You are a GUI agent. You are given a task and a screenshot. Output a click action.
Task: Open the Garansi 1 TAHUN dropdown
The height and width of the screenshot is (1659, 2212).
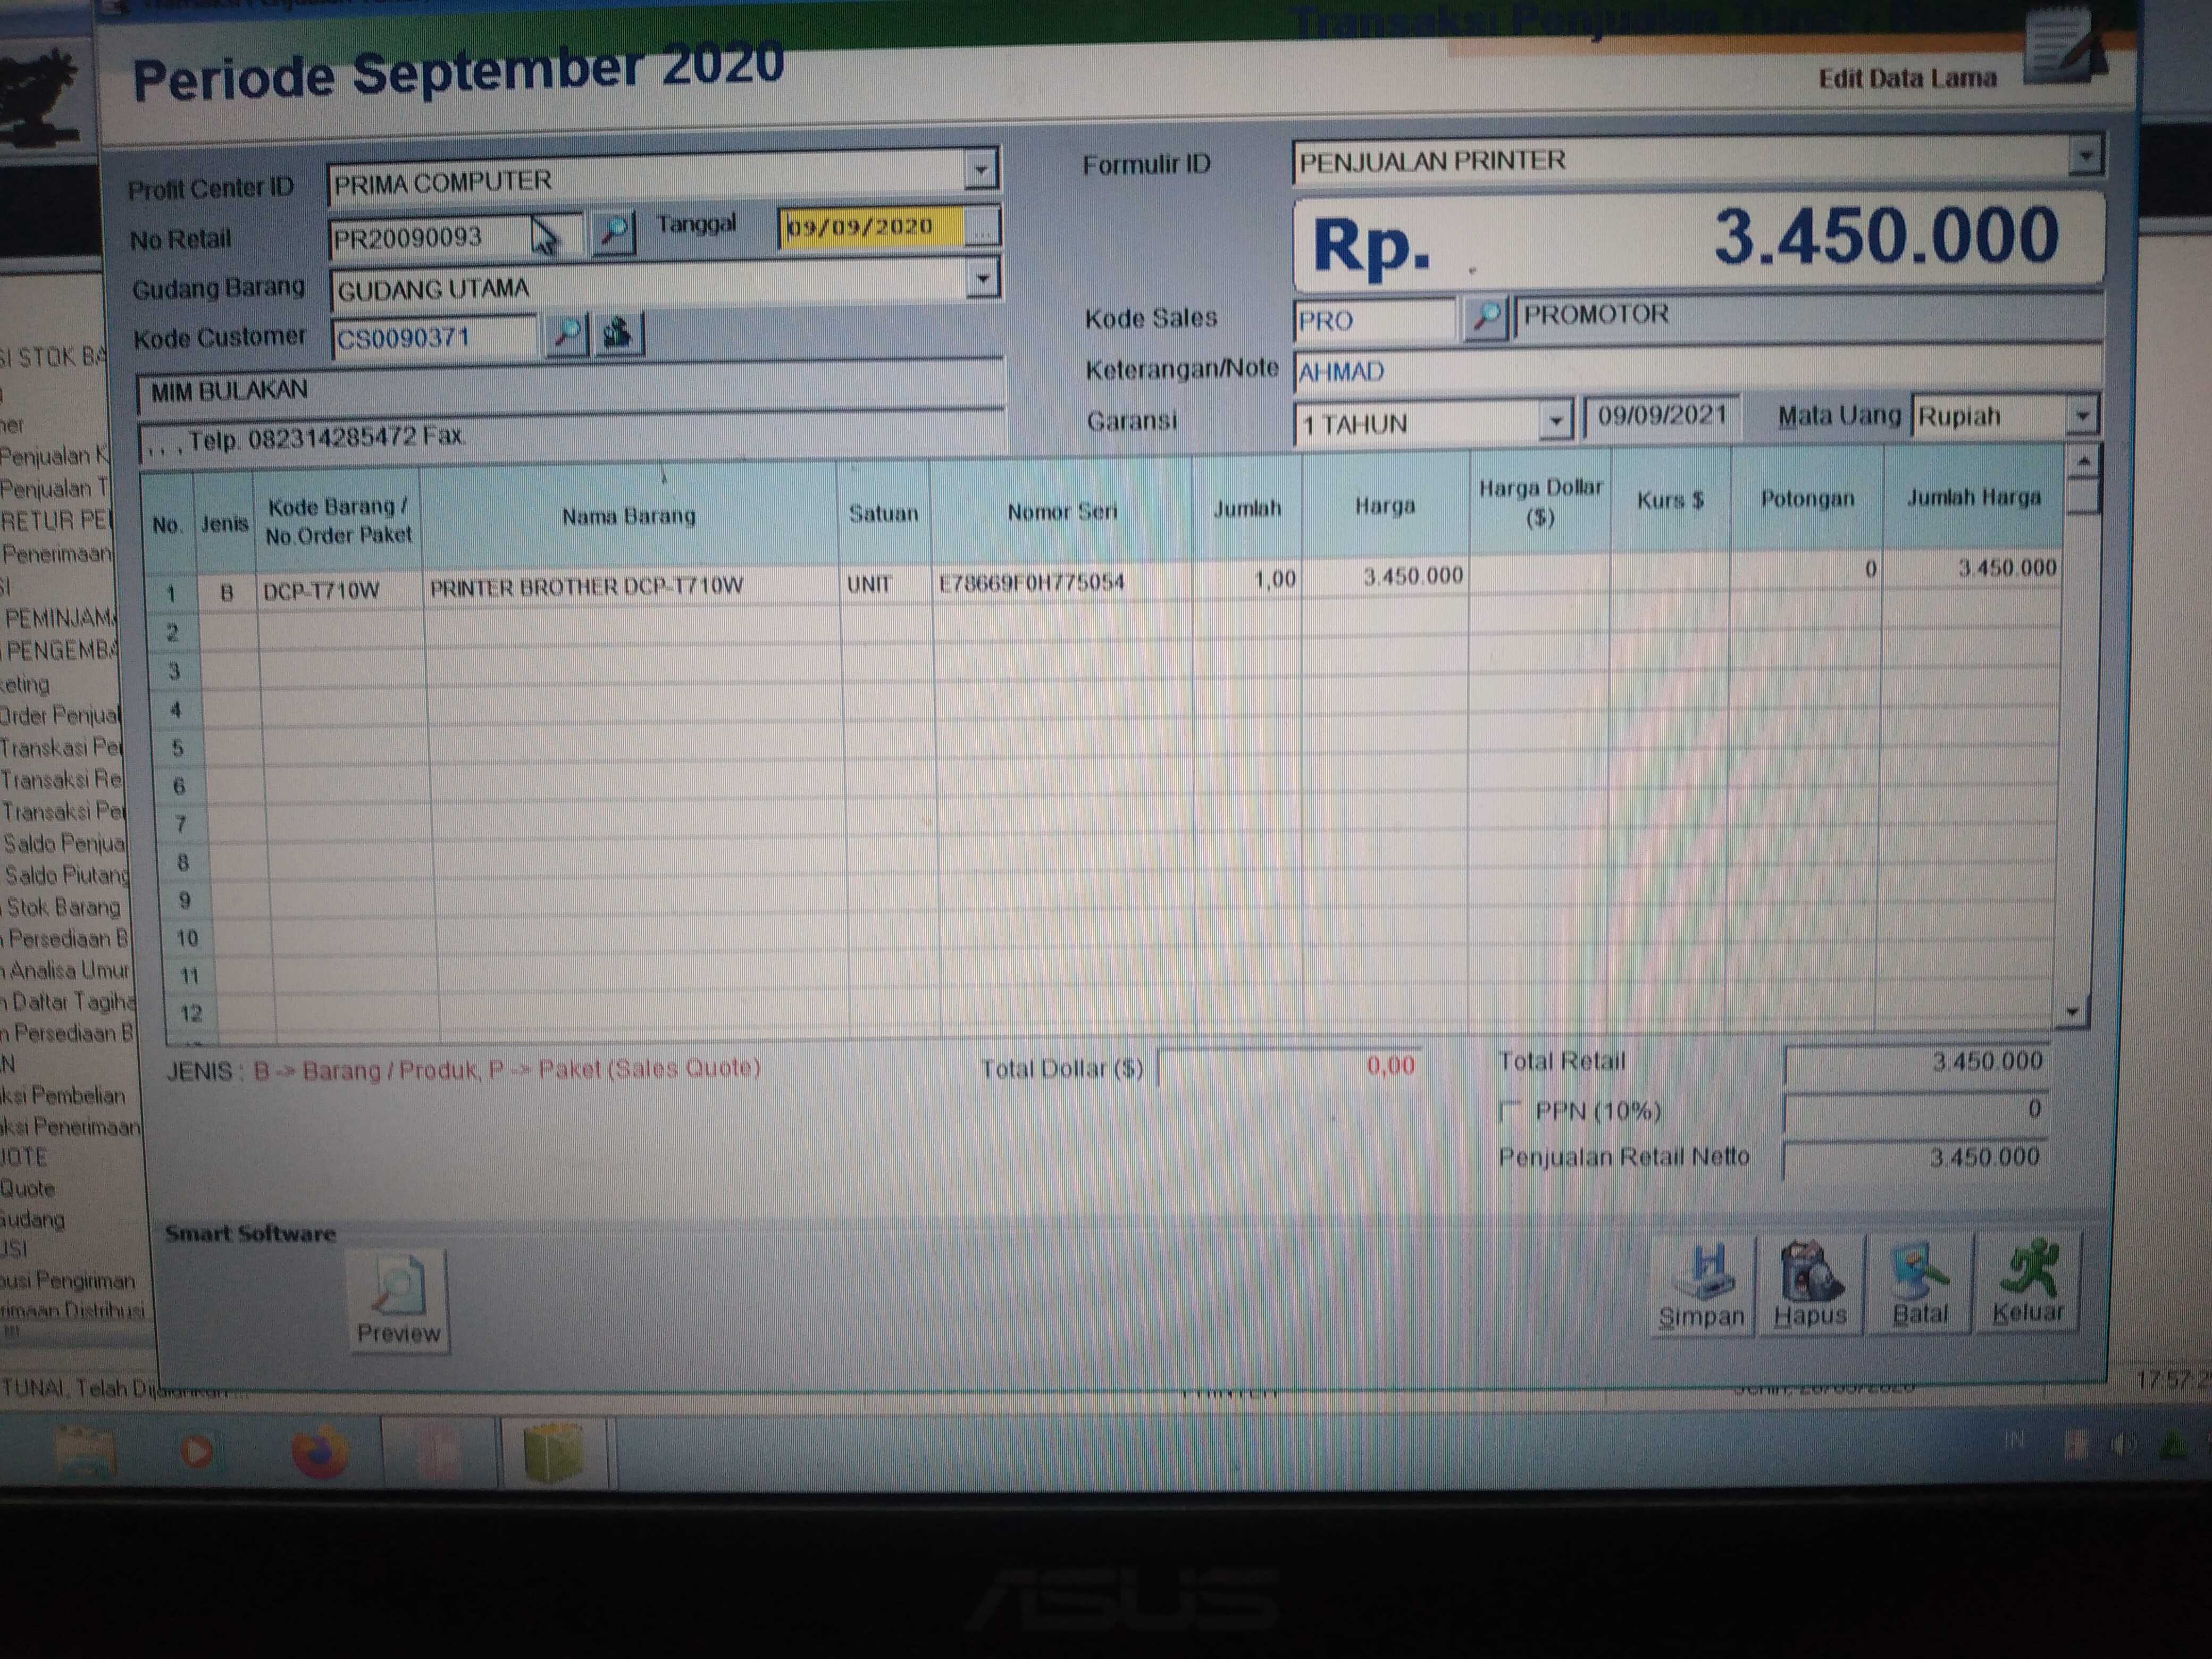click(1555, 421)
